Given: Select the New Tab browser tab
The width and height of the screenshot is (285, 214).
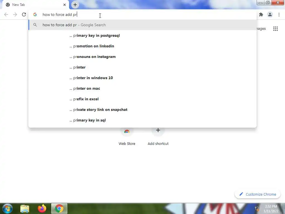Looking at the screenshot, I should (35, 5).
